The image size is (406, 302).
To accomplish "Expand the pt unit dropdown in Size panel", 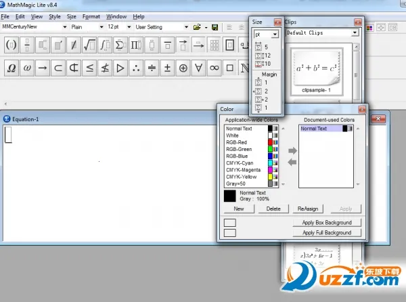I will 275,34.
